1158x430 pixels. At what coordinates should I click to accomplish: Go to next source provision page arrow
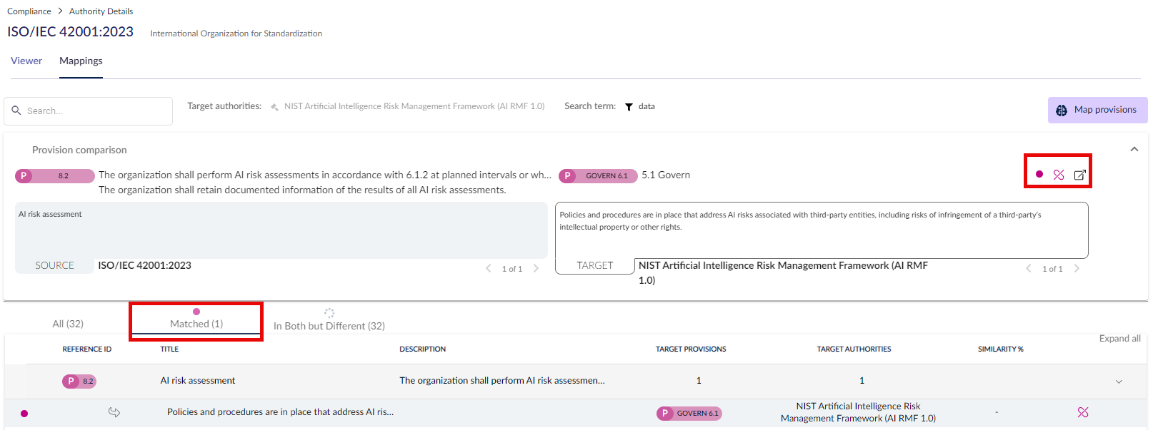tap(536, 269)
